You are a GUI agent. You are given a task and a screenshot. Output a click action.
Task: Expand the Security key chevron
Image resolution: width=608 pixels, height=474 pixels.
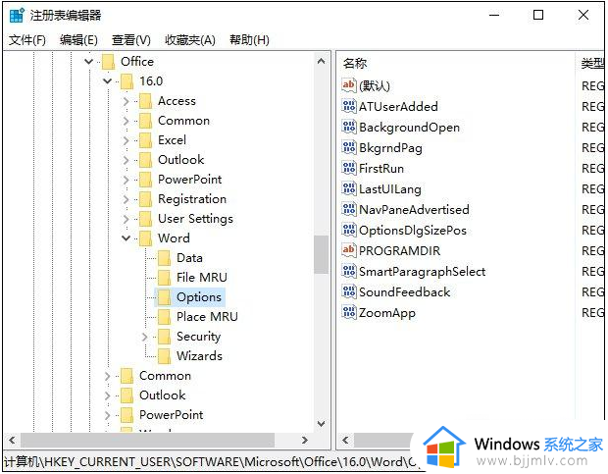coord(144,337)
